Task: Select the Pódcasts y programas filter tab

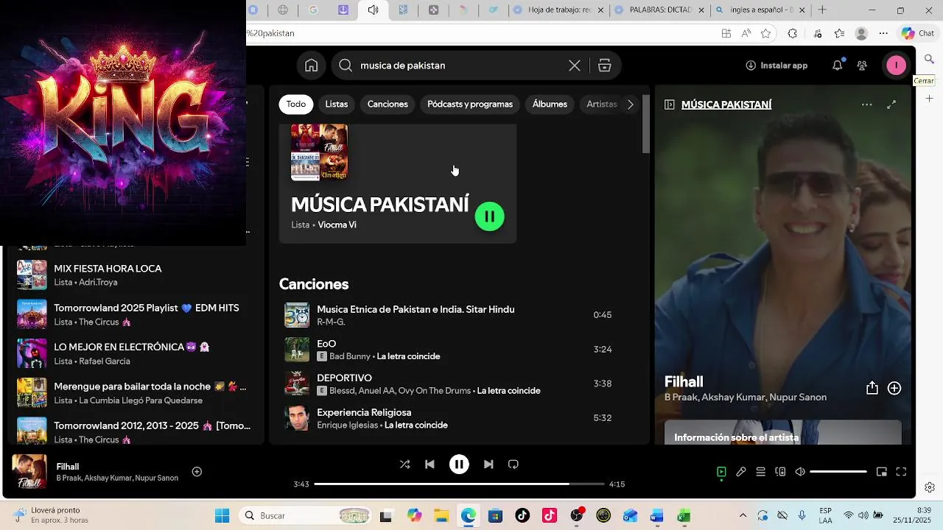Action: (470, 105)
